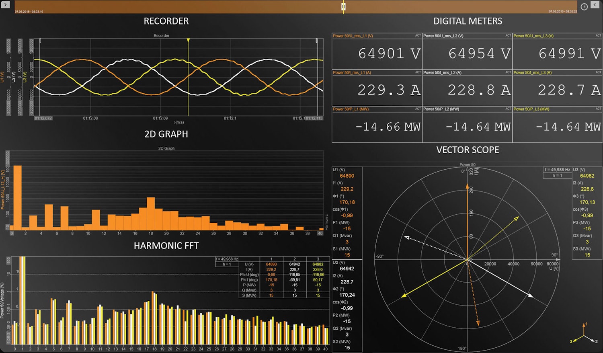Click Φ1 value 170,18 in vector scope
Screen dimensions: 603x353
[x=347, y=202]
